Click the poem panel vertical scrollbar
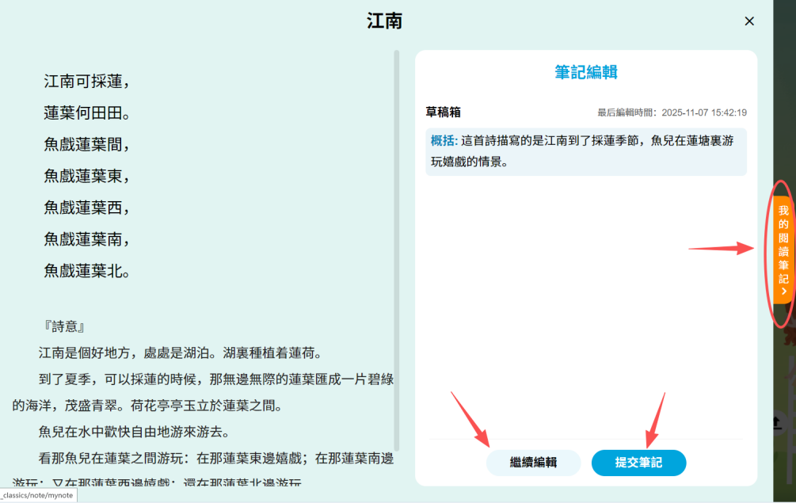The height and width of the screenshot is (503, 796). coord(397,238)
